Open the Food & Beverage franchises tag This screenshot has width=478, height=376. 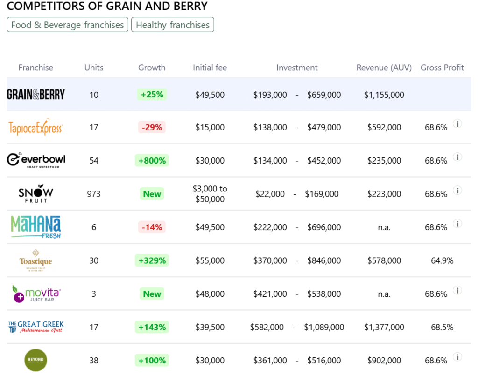click(x=67, y=25)
